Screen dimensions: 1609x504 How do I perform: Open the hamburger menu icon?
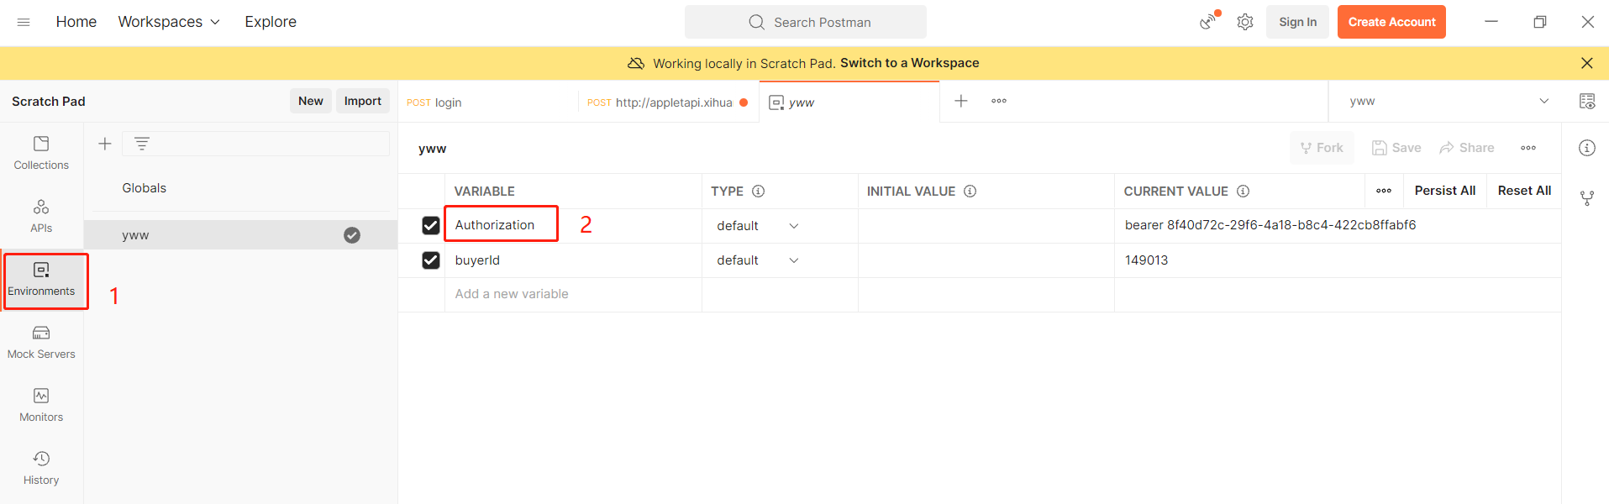click(x=24, y=22)
